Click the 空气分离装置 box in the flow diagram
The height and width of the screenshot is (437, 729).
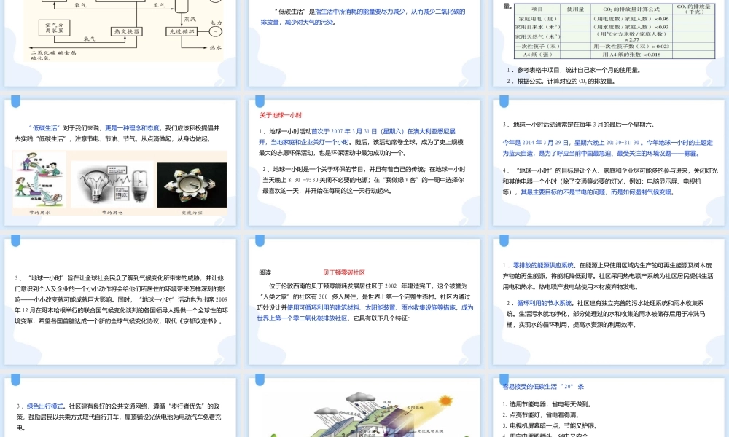click(55, 28)
